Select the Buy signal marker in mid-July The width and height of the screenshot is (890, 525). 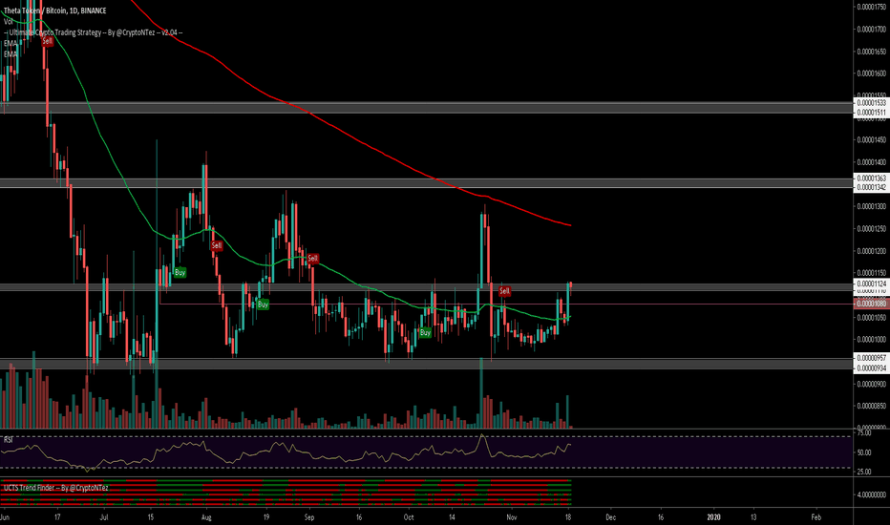coord(180,272)
